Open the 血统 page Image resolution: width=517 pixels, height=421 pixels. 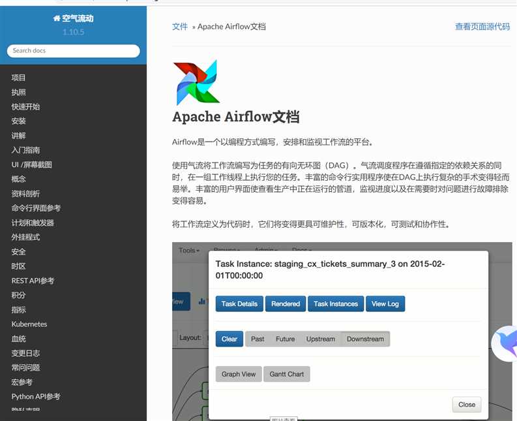coord(18,339)
